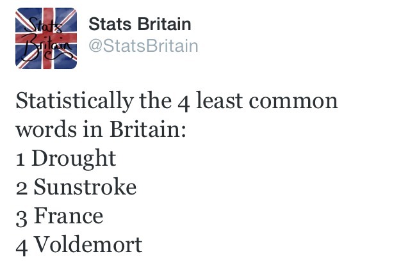Click the word Sunstroke in the list
This screenshot has height=263, width=410.
coord(85,187)
